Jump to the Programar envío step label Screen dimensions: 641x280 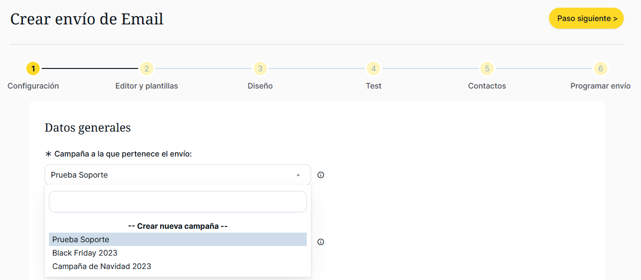click(x=600, y=86)
